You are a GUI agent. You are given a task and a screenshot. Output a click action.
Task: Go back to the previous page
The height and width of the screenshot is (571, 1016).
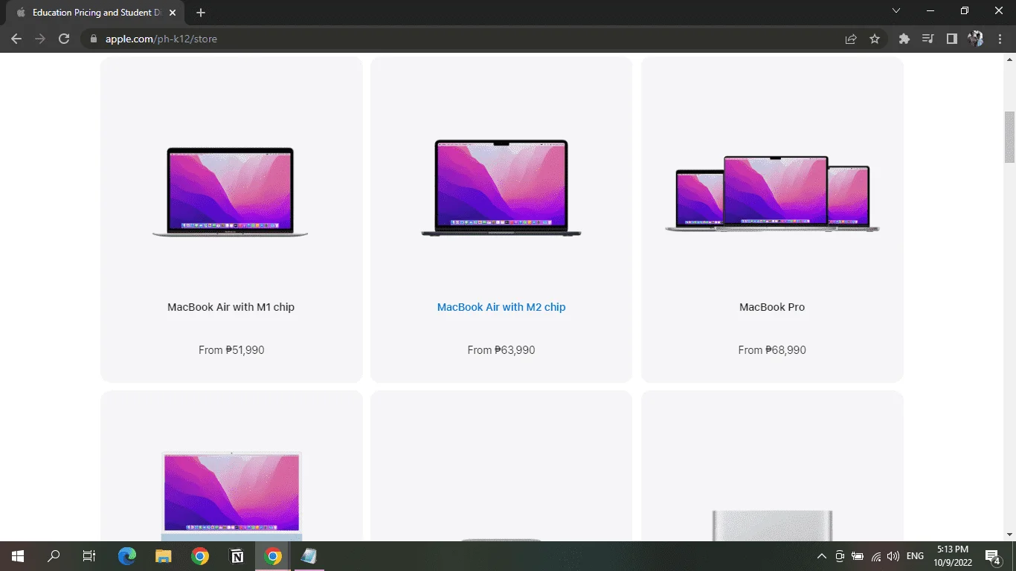point(16,39)
